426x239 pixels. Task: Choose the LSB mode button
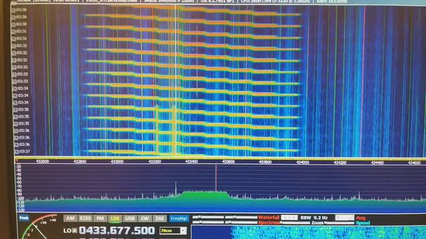115,218
